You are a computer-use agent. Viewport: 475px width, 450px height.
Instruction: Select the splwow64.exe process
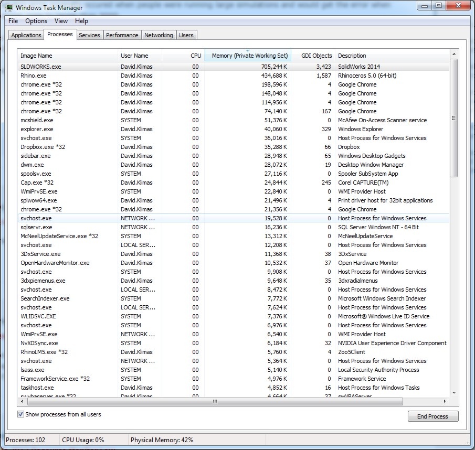tap(234, 201)
